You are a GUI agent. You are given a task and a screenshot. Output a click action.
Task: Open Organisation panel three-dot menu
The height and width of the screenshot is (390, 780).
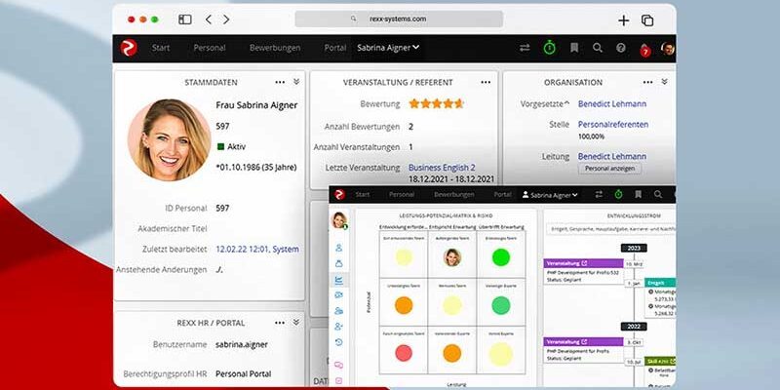(x=647, y=82)
